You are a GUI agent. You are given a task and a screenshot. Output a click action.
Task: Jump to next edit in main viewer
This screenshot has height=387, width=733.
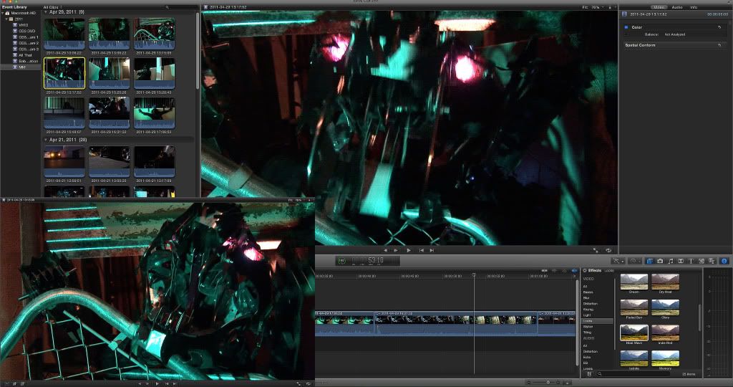(x=432, y=250)
